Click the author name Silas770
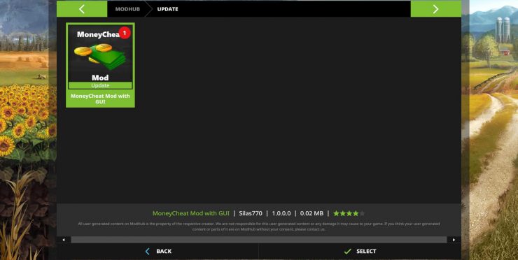This screenshot has height=260, width=518. [251, 213]
